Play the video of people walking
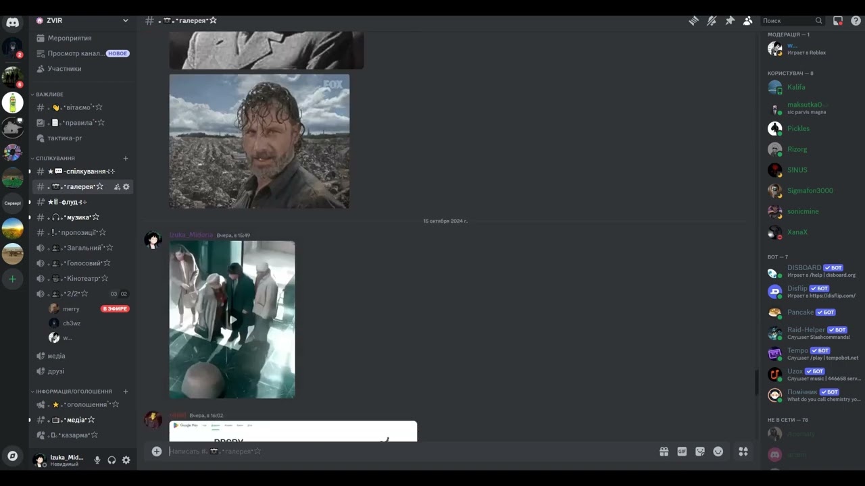This screenshot has height=486, width=865. [x=232, y=319]
